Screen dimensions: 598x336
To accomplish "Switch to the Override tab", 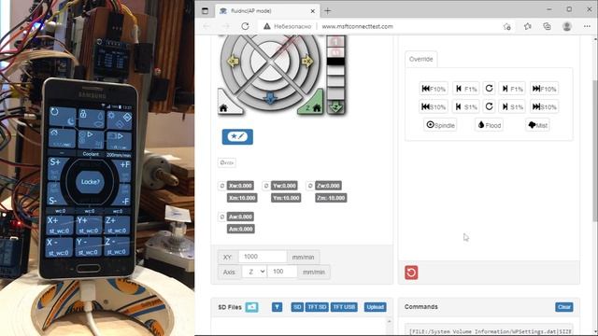I will click(421, 60).
